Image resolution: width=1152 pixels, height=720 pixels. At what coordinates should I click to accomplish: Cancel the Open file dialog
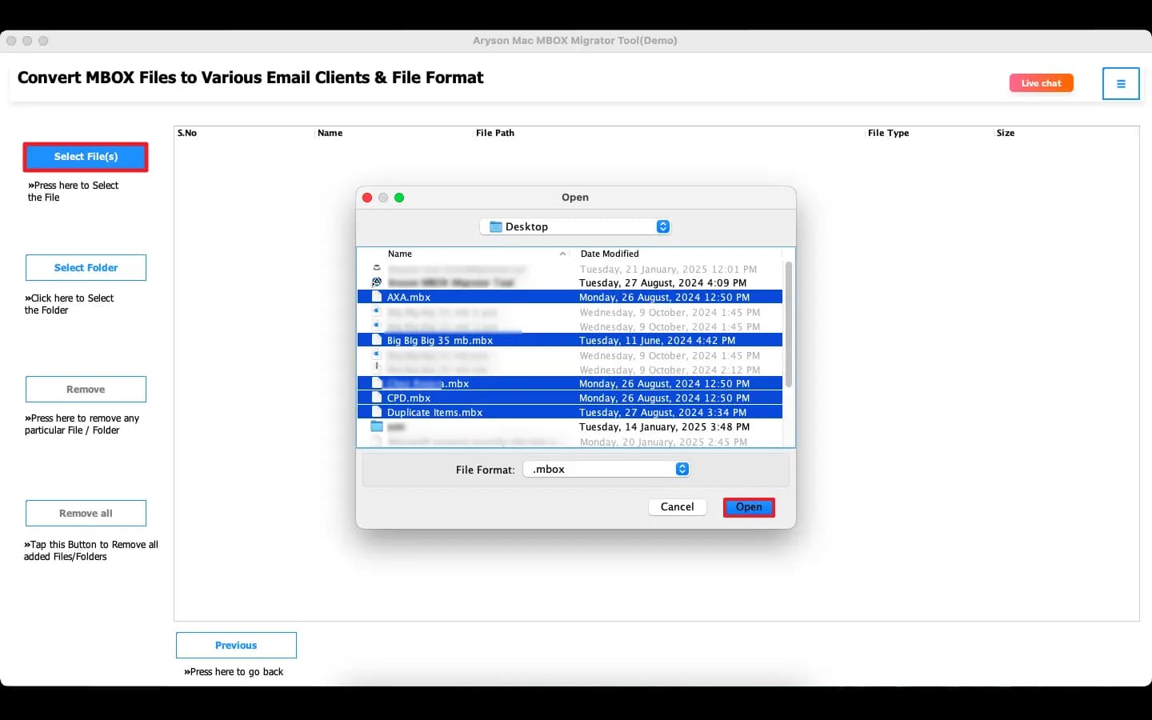677,506
